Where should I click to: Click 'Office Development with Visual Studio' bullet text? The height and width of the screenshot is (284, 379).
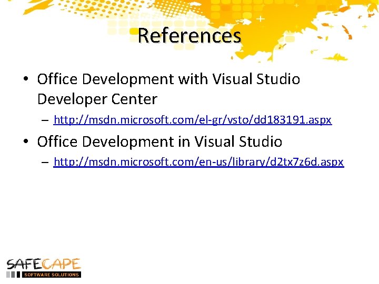click(x=168, y=79)
